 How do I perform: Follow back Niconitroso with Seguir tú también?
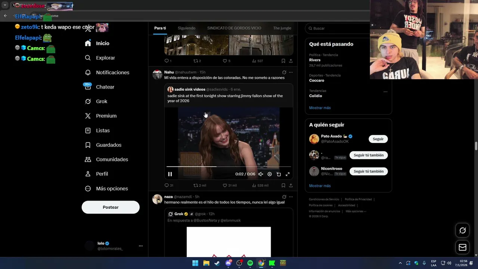[369, 171]
